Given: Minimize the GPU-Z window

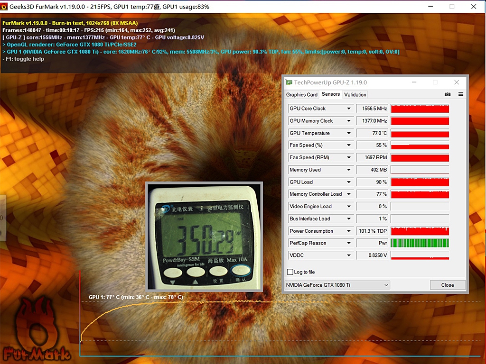Looking at the screenshot, I should [x=414, y=82].
